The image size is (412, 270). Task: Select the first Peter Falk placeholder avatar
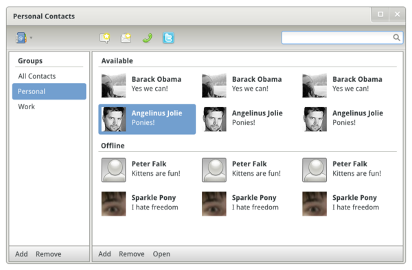113,170
